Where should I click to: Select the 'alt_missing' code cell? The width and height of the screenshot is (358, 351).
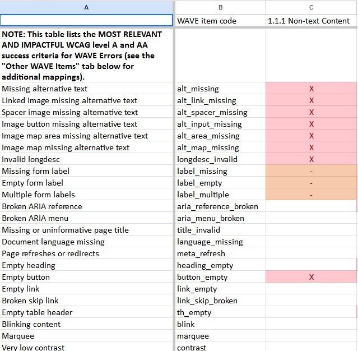(220, 89)
